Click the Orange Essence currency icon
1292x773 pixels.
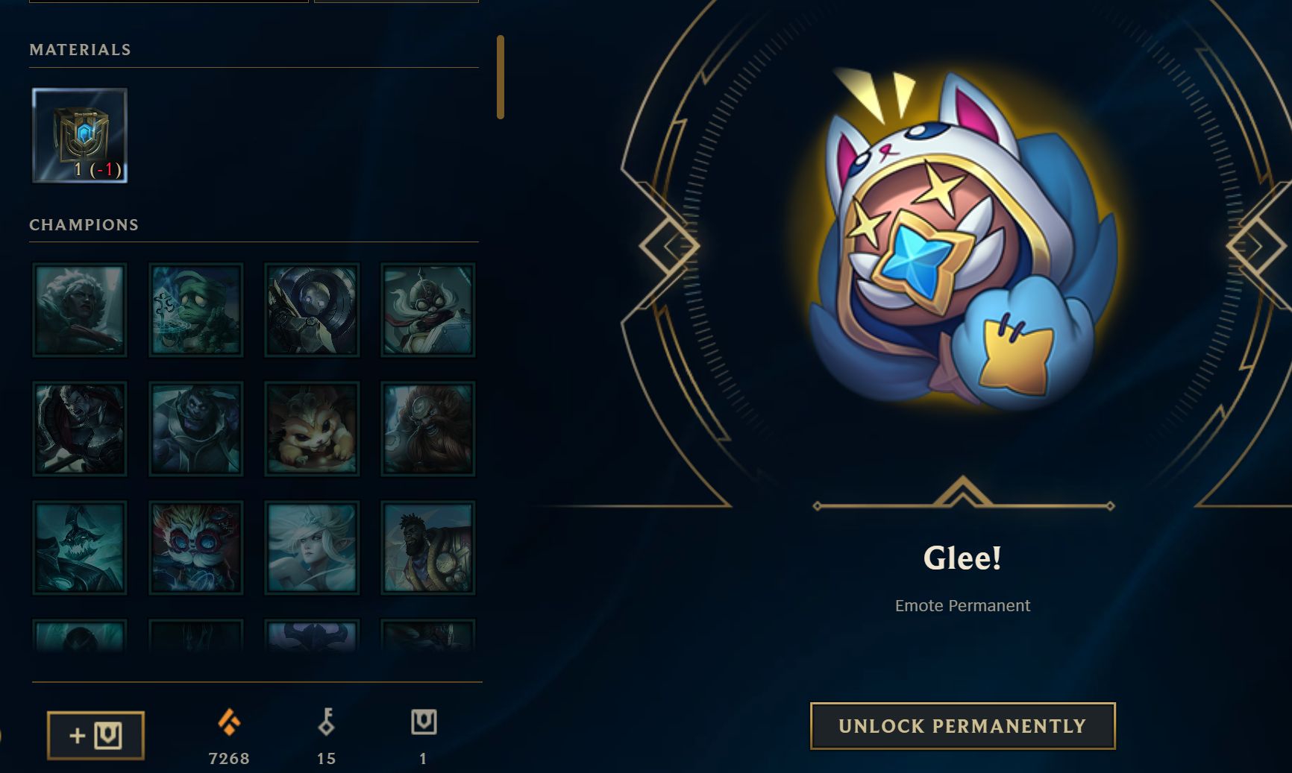tap(229, 722)
